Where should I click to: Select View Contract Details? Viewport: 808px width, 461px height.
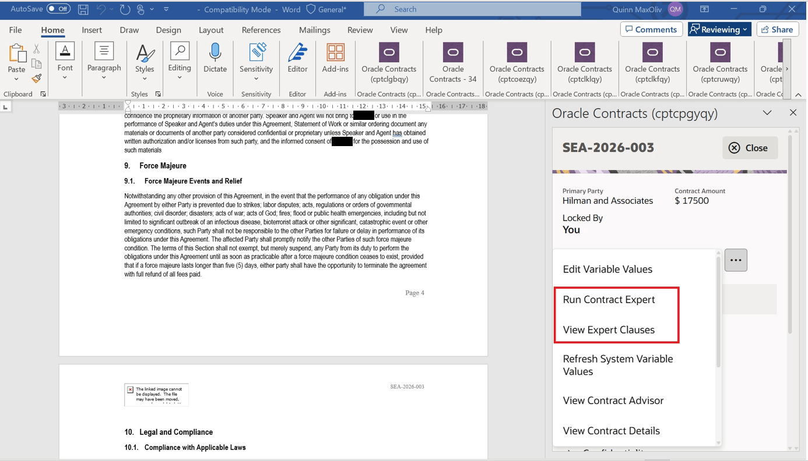coord(612,431)
